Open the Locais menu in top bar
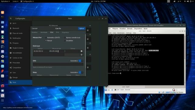The height and width of the screenshot is (110, 195). click(16, 1)
